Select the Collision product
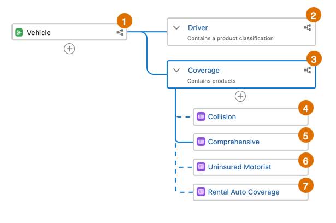This screenshot has height=223, width=336. [x=251, y=117]
